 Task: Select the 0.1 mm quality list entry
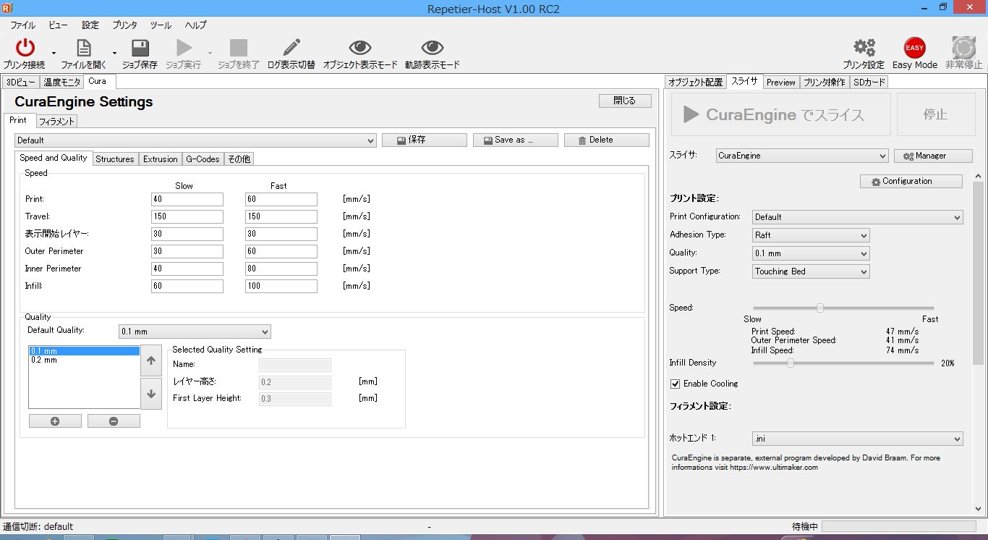84,351
